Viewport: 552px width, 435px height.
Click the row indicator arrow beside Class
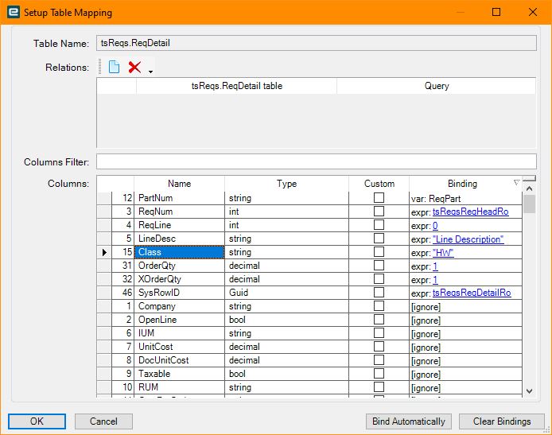coord(105,252)
